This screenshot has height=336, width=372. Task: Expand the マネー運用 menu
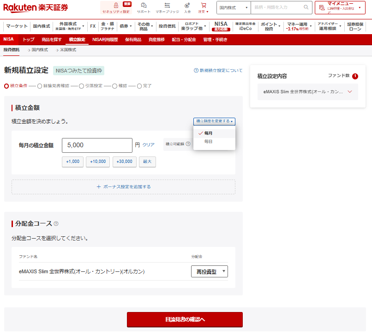pyautogui.click(x=299, y=26)
